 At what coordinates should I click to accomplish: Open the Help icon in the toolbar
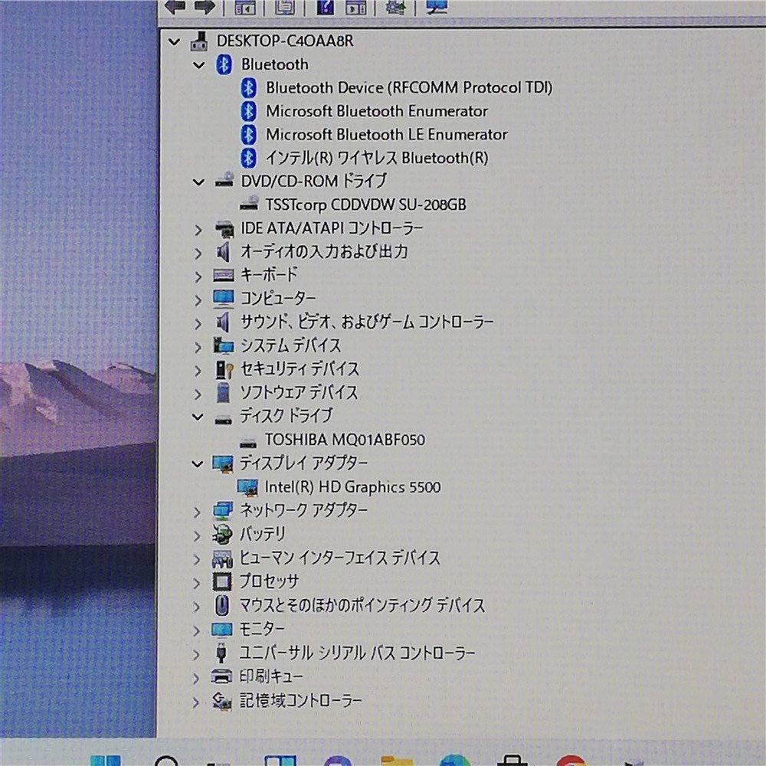[324, 7]
